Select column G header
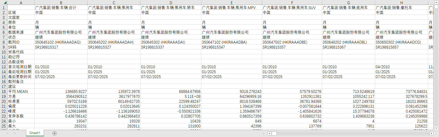This screenshot has width=439, height=137. (348, 3)
